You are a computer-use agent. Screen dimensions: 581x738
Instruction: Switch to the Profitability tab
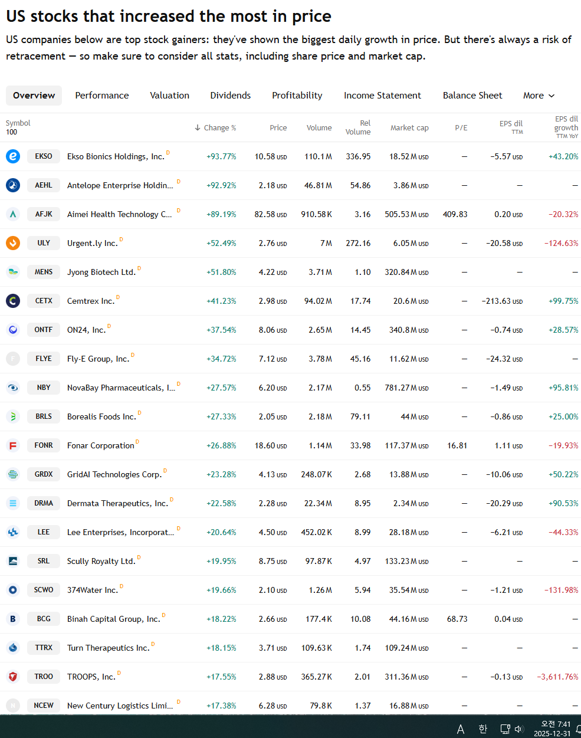[297, 96]
